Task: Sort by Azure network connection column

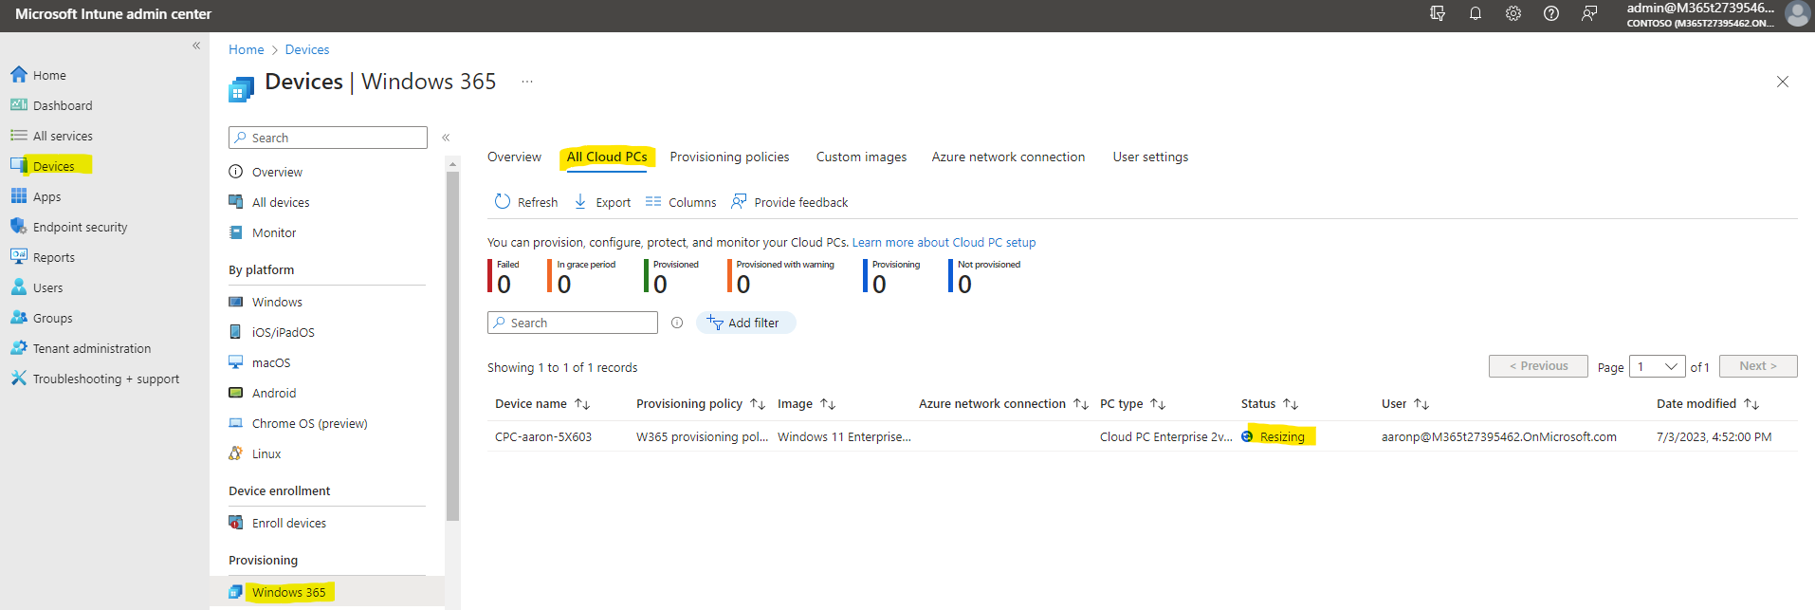Action: click(x=1003, y=404)
